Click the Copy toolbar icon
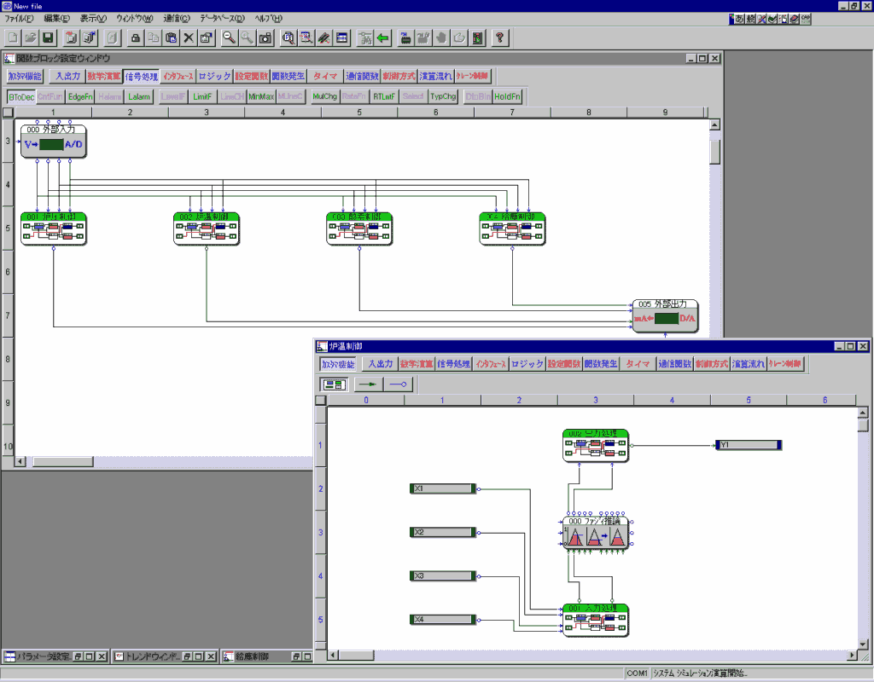This screenshot has width=874, height=682. point(153,38)
